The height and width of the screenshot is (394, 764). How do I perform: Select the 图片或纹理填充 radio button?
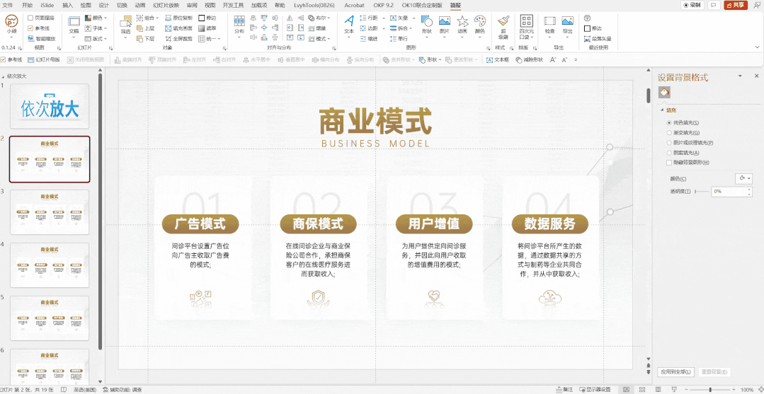[668, 143]
